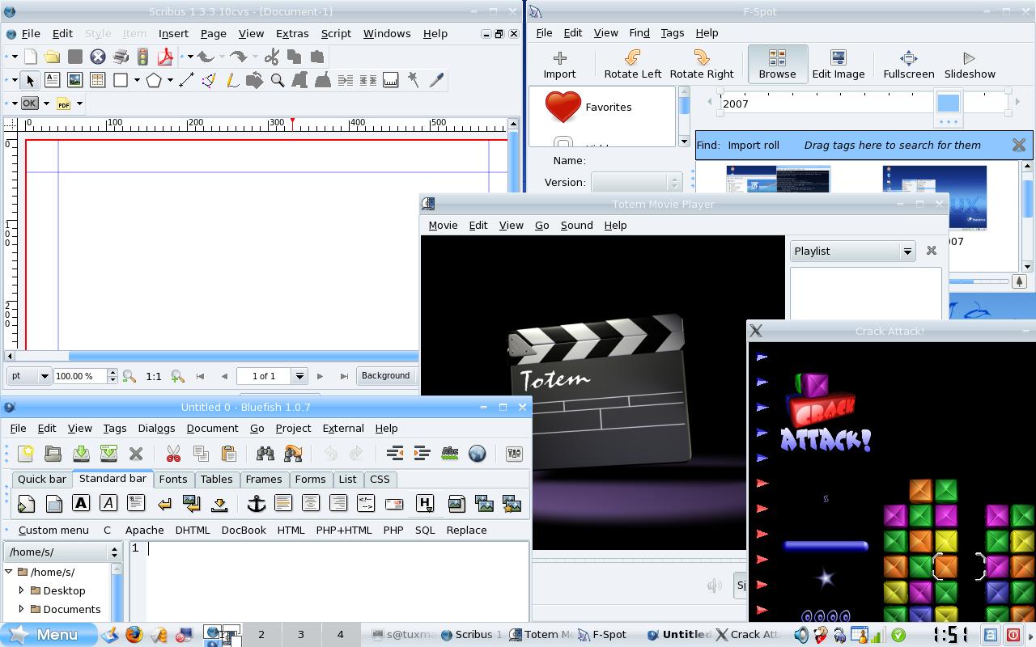Insert an image frame in Scribus

tap(74, 80)
